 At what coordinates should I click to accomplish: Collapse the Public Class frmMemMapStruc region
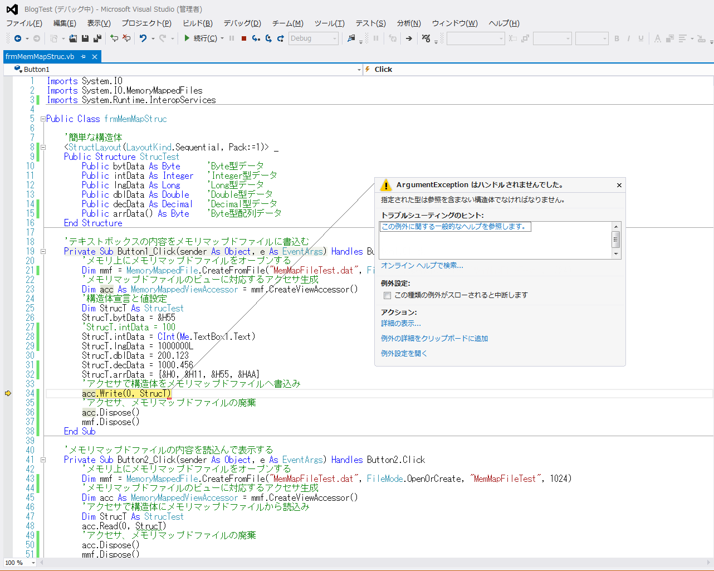pos(43,119)
